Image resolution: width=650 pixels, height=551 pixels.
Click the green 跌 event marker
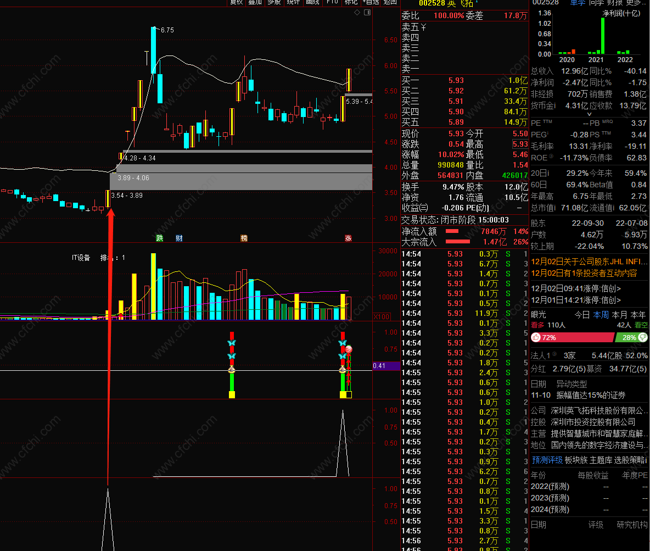pyautogui.click(x=160, y=238)
